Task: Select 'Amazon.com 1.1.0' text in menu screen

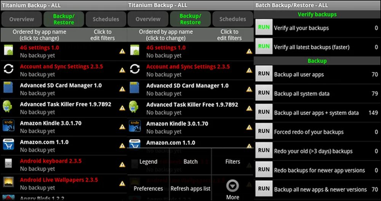Action: pyautogui.click(x=171, y=142)
